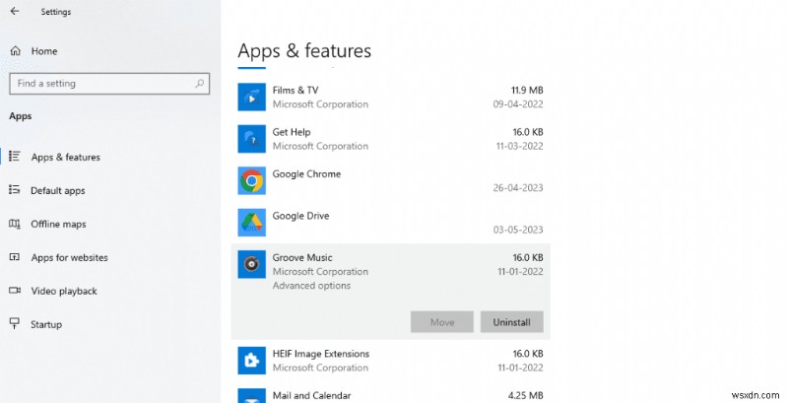
Task: Click the Google Chrome app icon
Action: [x=252, y=181]
